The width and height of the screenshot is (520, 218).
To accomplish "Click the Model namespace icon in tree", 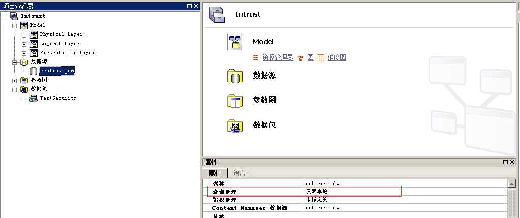I will [x=24, y=25].
